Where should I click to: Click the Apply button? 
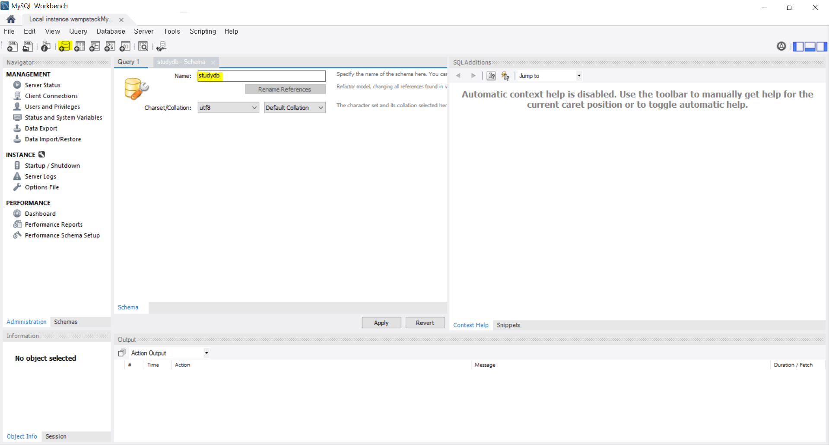(381, 323)
